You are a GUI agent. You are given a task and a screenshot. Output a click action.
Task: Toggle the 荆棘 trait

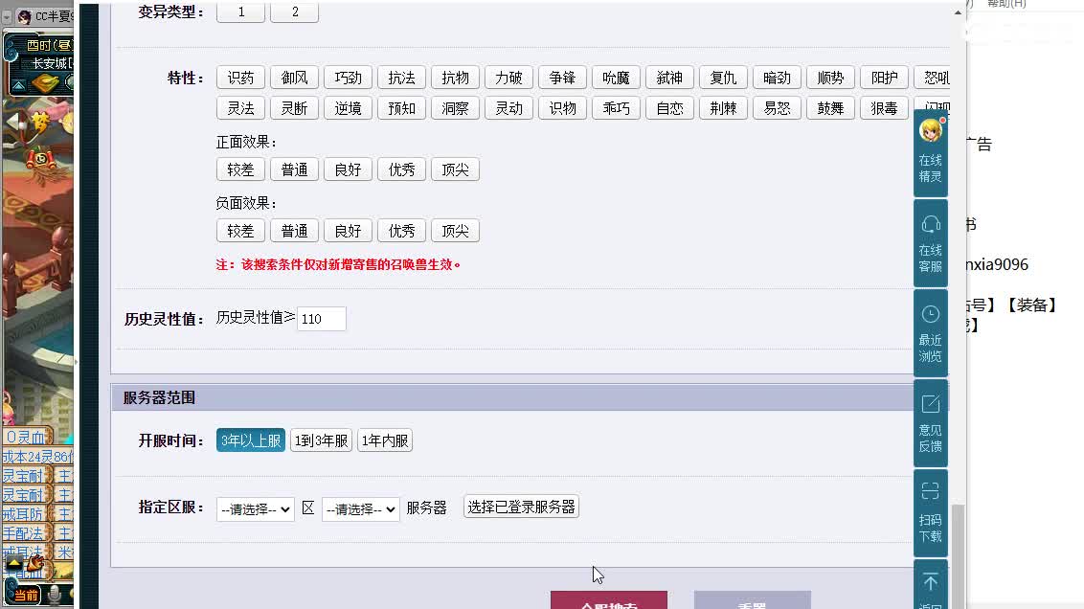pos(723,108)
